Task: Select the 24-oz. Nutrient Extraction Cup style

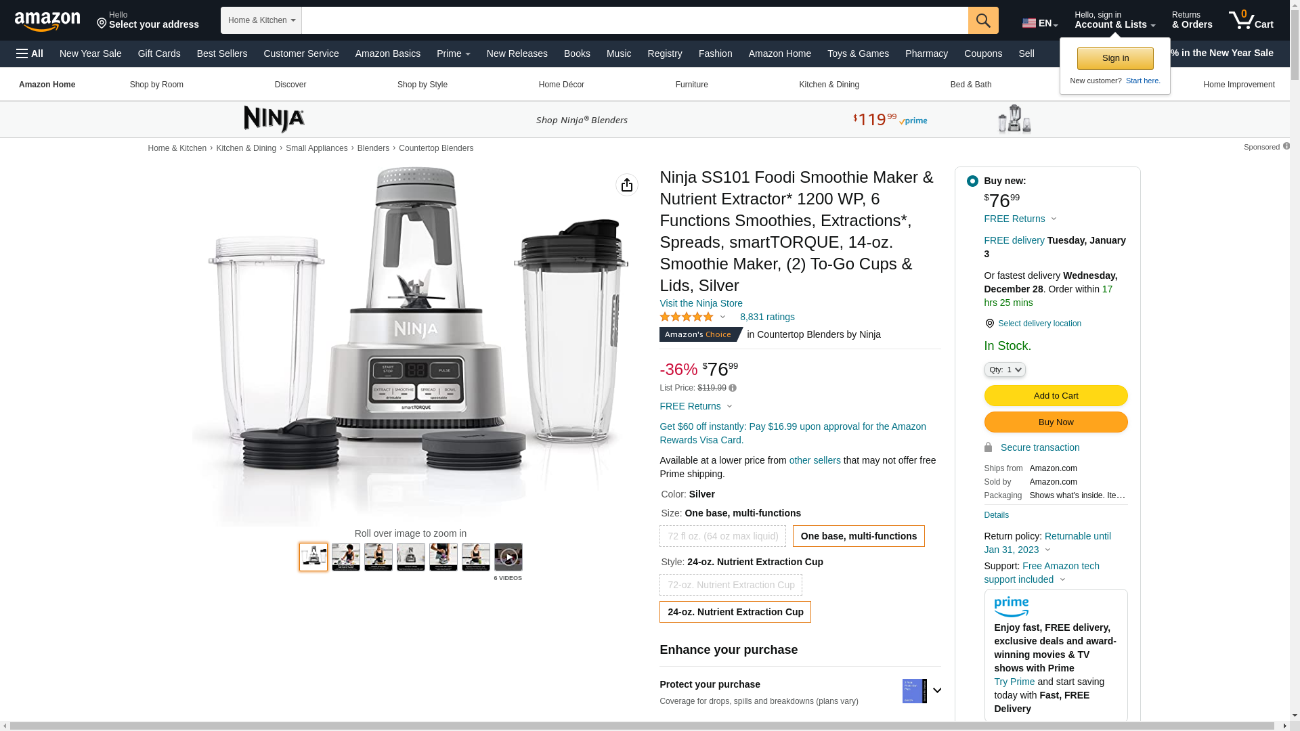Action: (x=735, y=612)
